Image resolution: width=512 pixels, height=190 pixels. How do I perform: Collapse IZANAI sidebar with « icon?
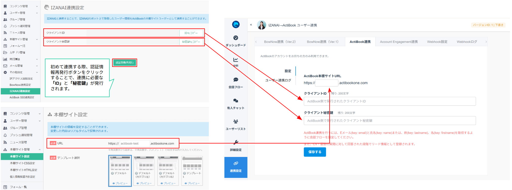click(x=251, y=25)
